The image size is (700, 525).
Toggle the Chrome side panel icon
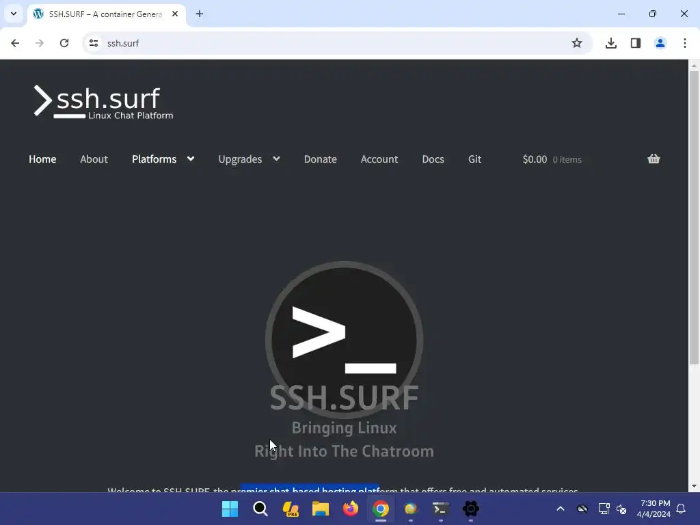(636, 43)
